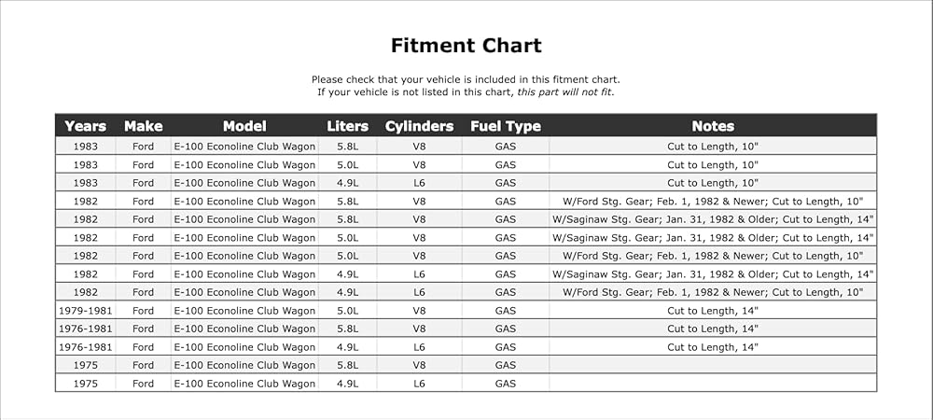The height and width of the screenshot is (420, 933).
Task: Select the first 'W/Saginaw Stg. Gear' note
Action: (713, 219)
